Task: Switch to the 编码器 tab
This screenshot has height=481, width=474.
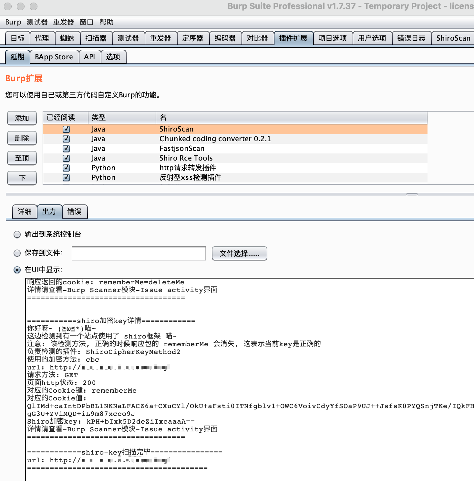Action: 225,38
